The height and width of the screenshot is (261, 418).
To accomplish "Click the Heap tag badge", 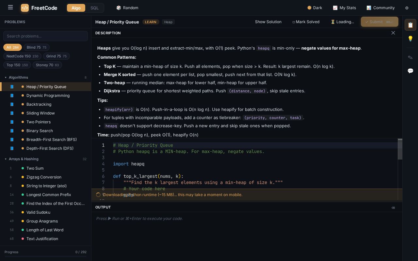I will [168, 22].
